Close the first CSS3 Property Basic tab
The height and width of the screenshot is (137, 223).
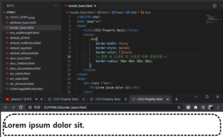tap(83, 99)
